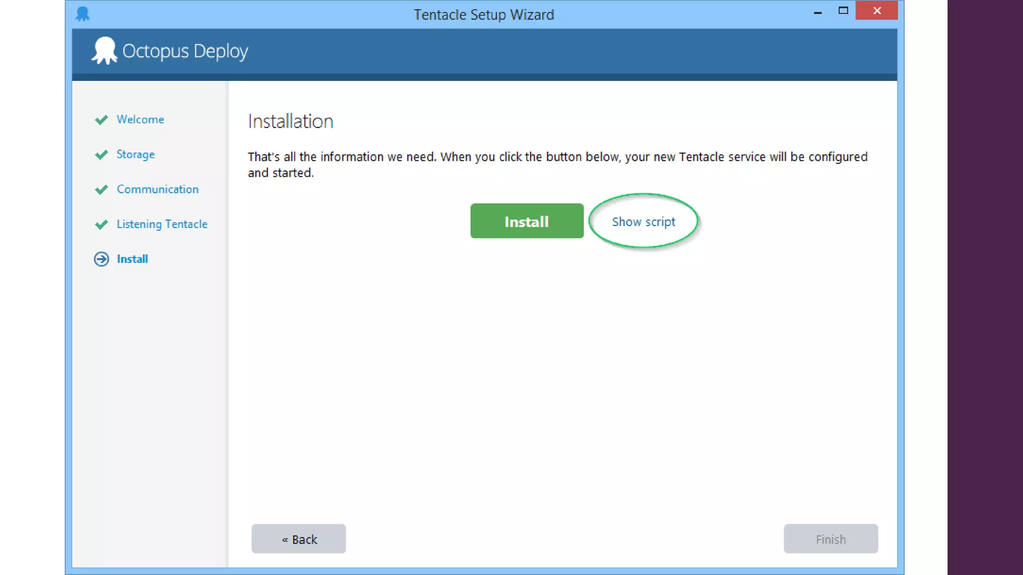
Task: Click the checkmark next to Listening Tentacle
Action: (x=101, y=225)
